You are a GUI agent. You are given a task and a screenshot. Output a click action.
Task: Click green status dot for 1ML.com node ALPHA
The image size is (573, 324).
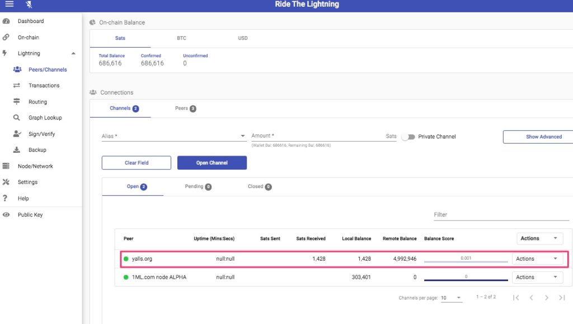tap(126, 277)
